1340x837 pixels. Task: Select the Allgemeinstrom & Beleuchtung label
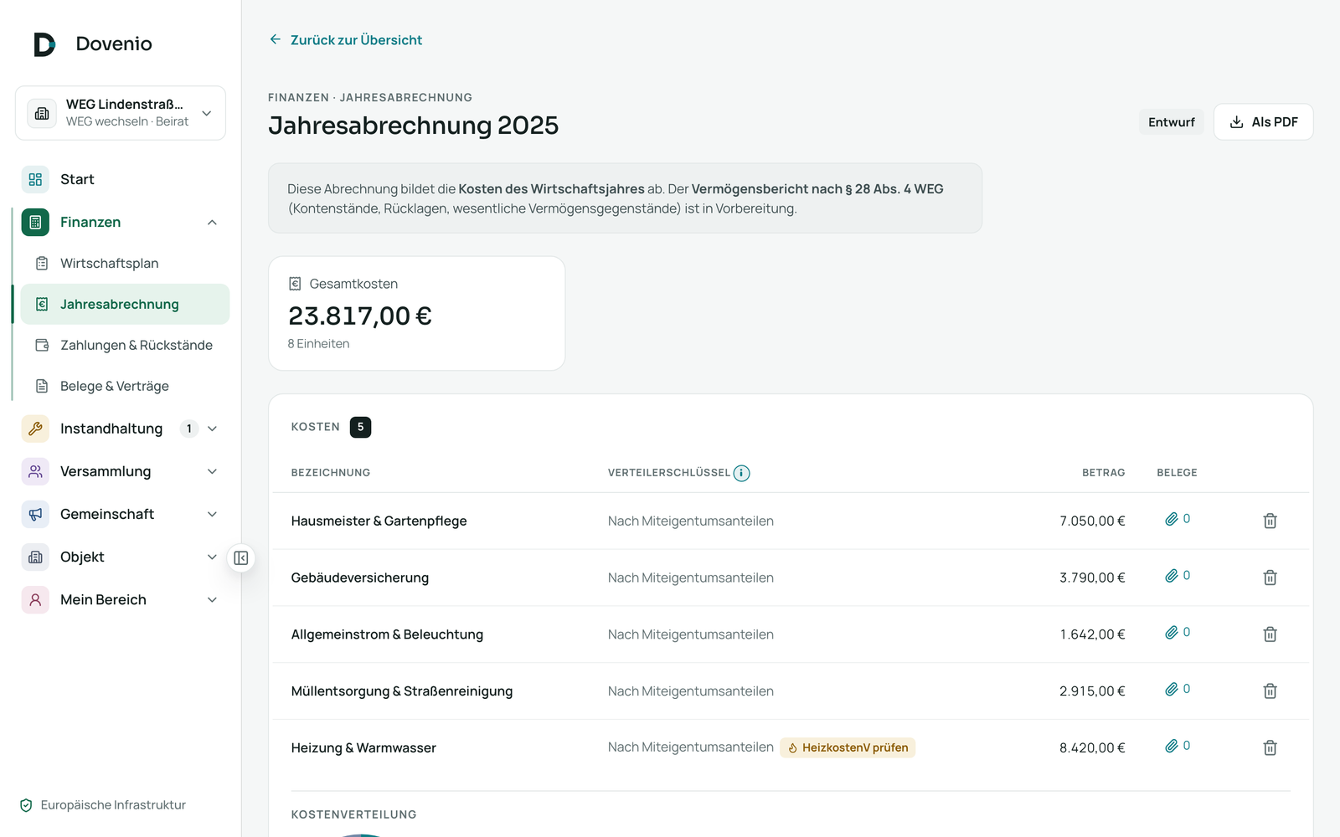point(387,634)
